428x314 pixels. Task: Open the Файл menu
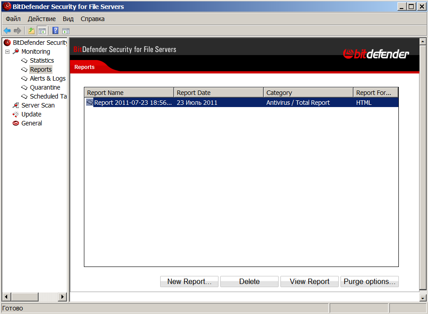[x=13, y=19]
